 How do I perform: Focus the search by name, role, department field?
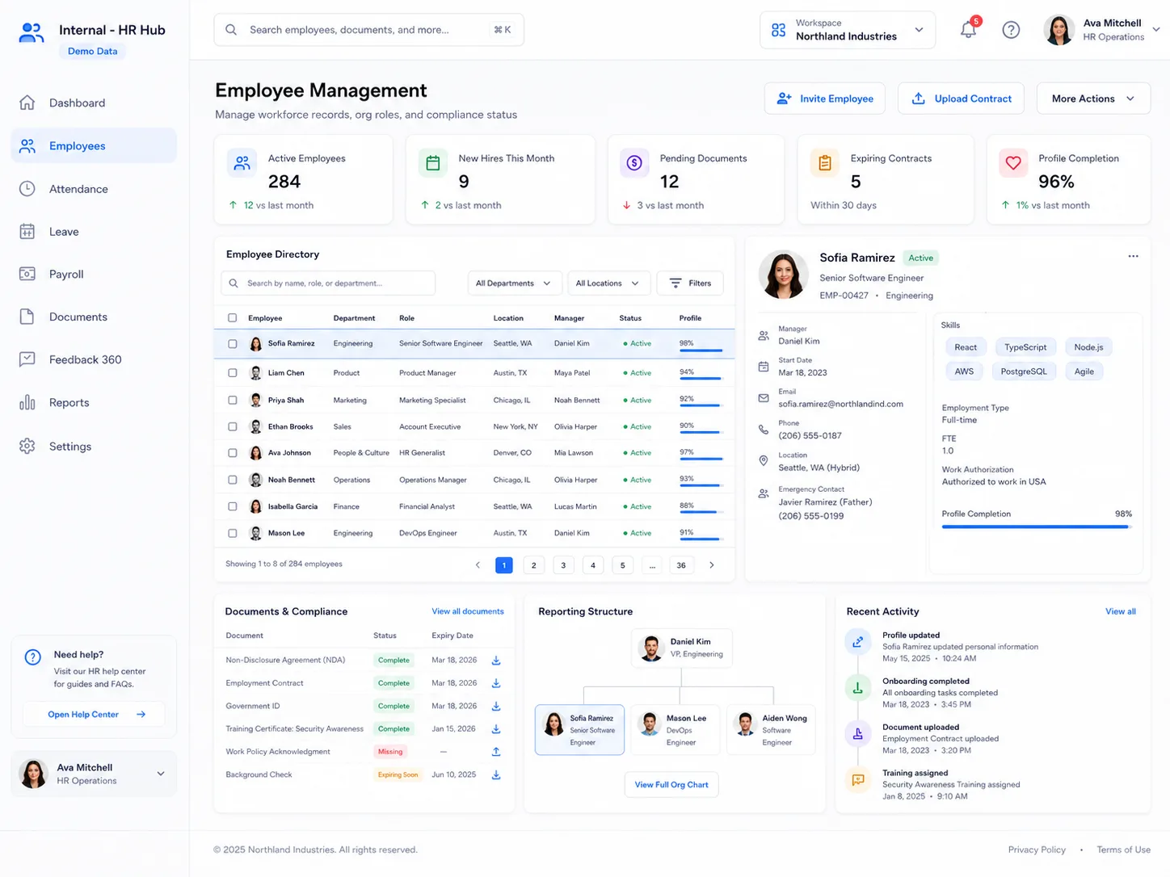328,283
